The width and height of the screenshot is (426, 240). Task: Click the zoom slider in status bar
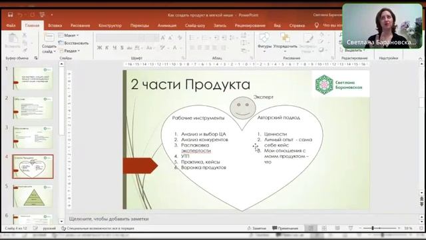tap(380, 228)
